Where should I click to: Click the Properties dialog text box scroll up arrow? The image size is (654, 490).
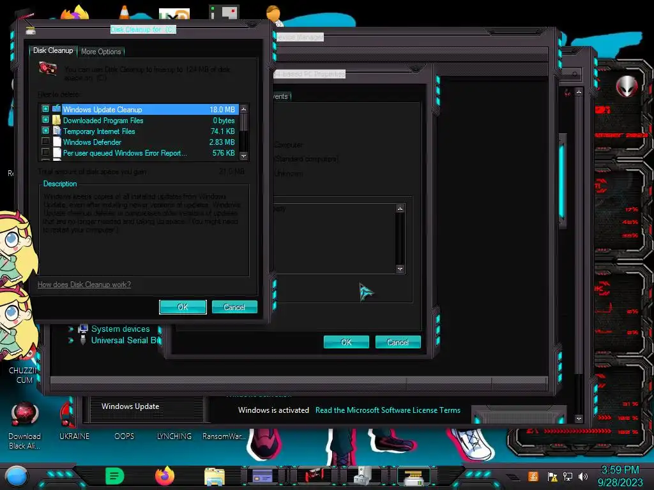coord(400,209)
